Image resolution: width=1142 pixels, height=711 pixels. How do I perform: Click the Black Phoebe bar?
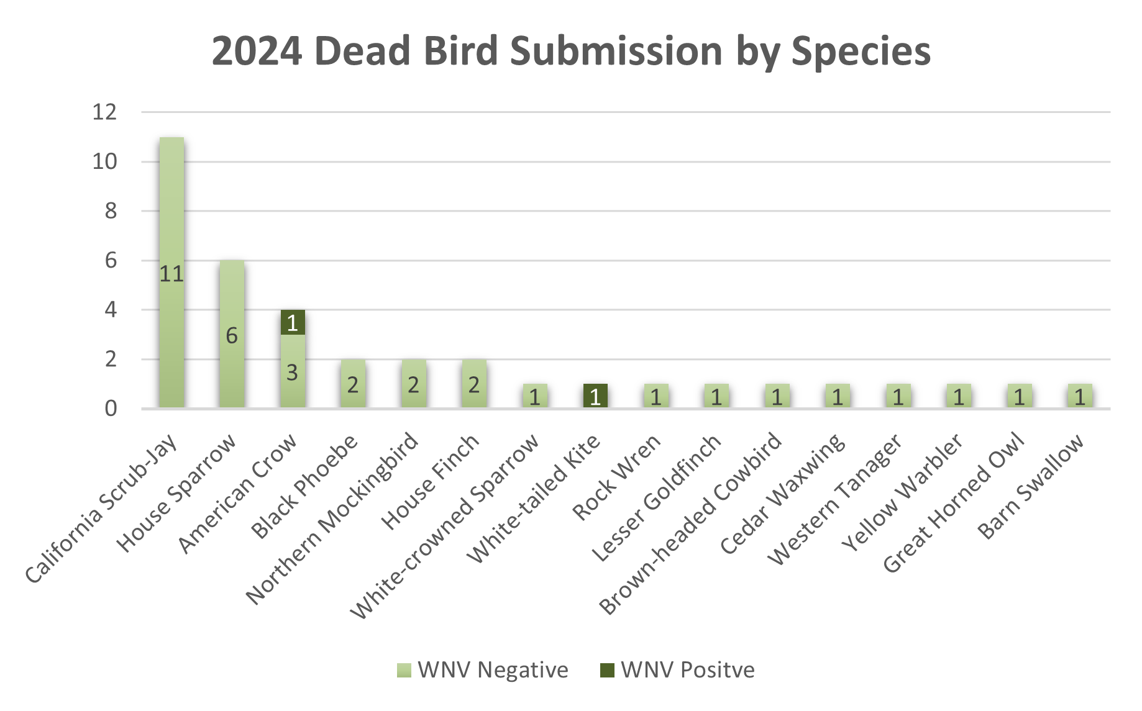coord(353,384)
